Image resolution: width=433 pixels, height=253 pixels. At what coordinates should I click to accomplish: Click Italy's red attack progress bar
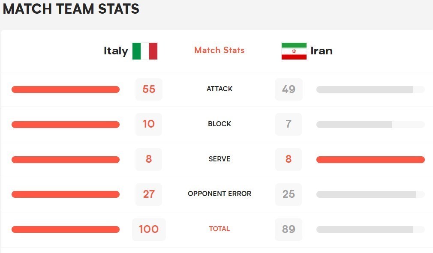pyautogui.click(x=66, y=89)
